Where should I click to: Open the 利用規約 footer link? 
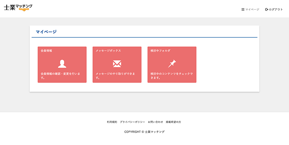(x=112, y=122)
